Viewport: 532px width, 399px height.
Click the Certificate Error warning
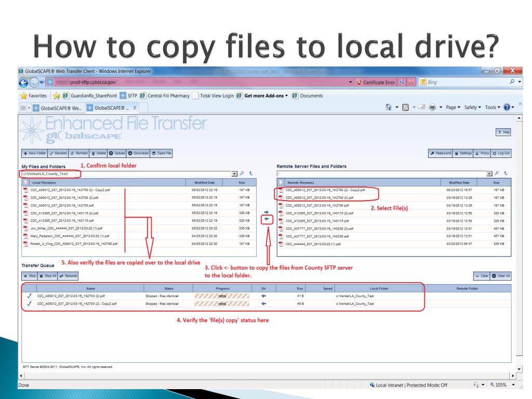376,83
